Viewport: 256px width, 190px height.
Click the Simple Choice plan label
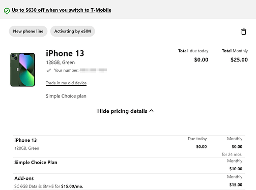[66, 96]
